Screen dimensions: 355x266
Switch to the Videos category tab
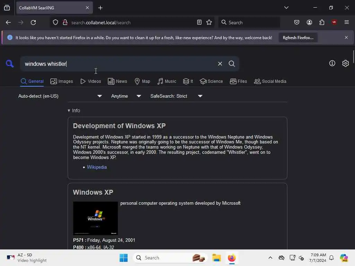(x=90, y=81)
